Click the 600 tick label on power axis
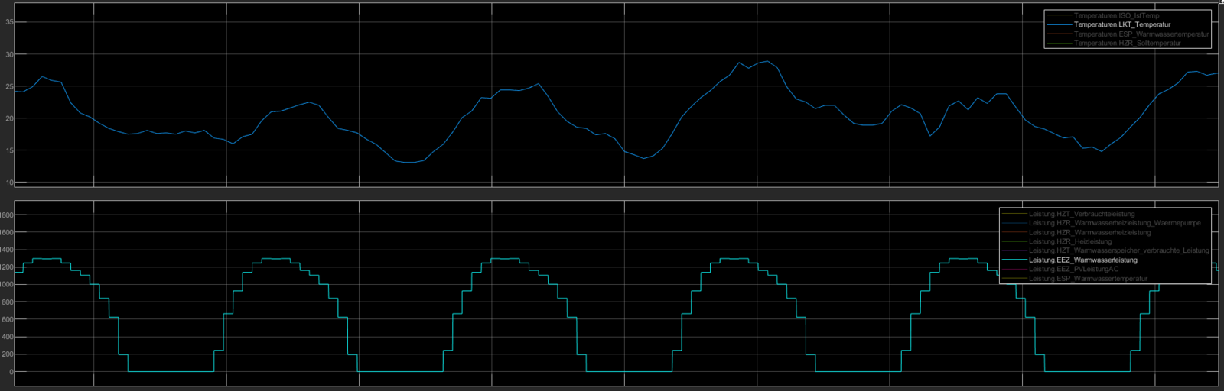Viewport: 1224px width, 391px height. (7, 319)
